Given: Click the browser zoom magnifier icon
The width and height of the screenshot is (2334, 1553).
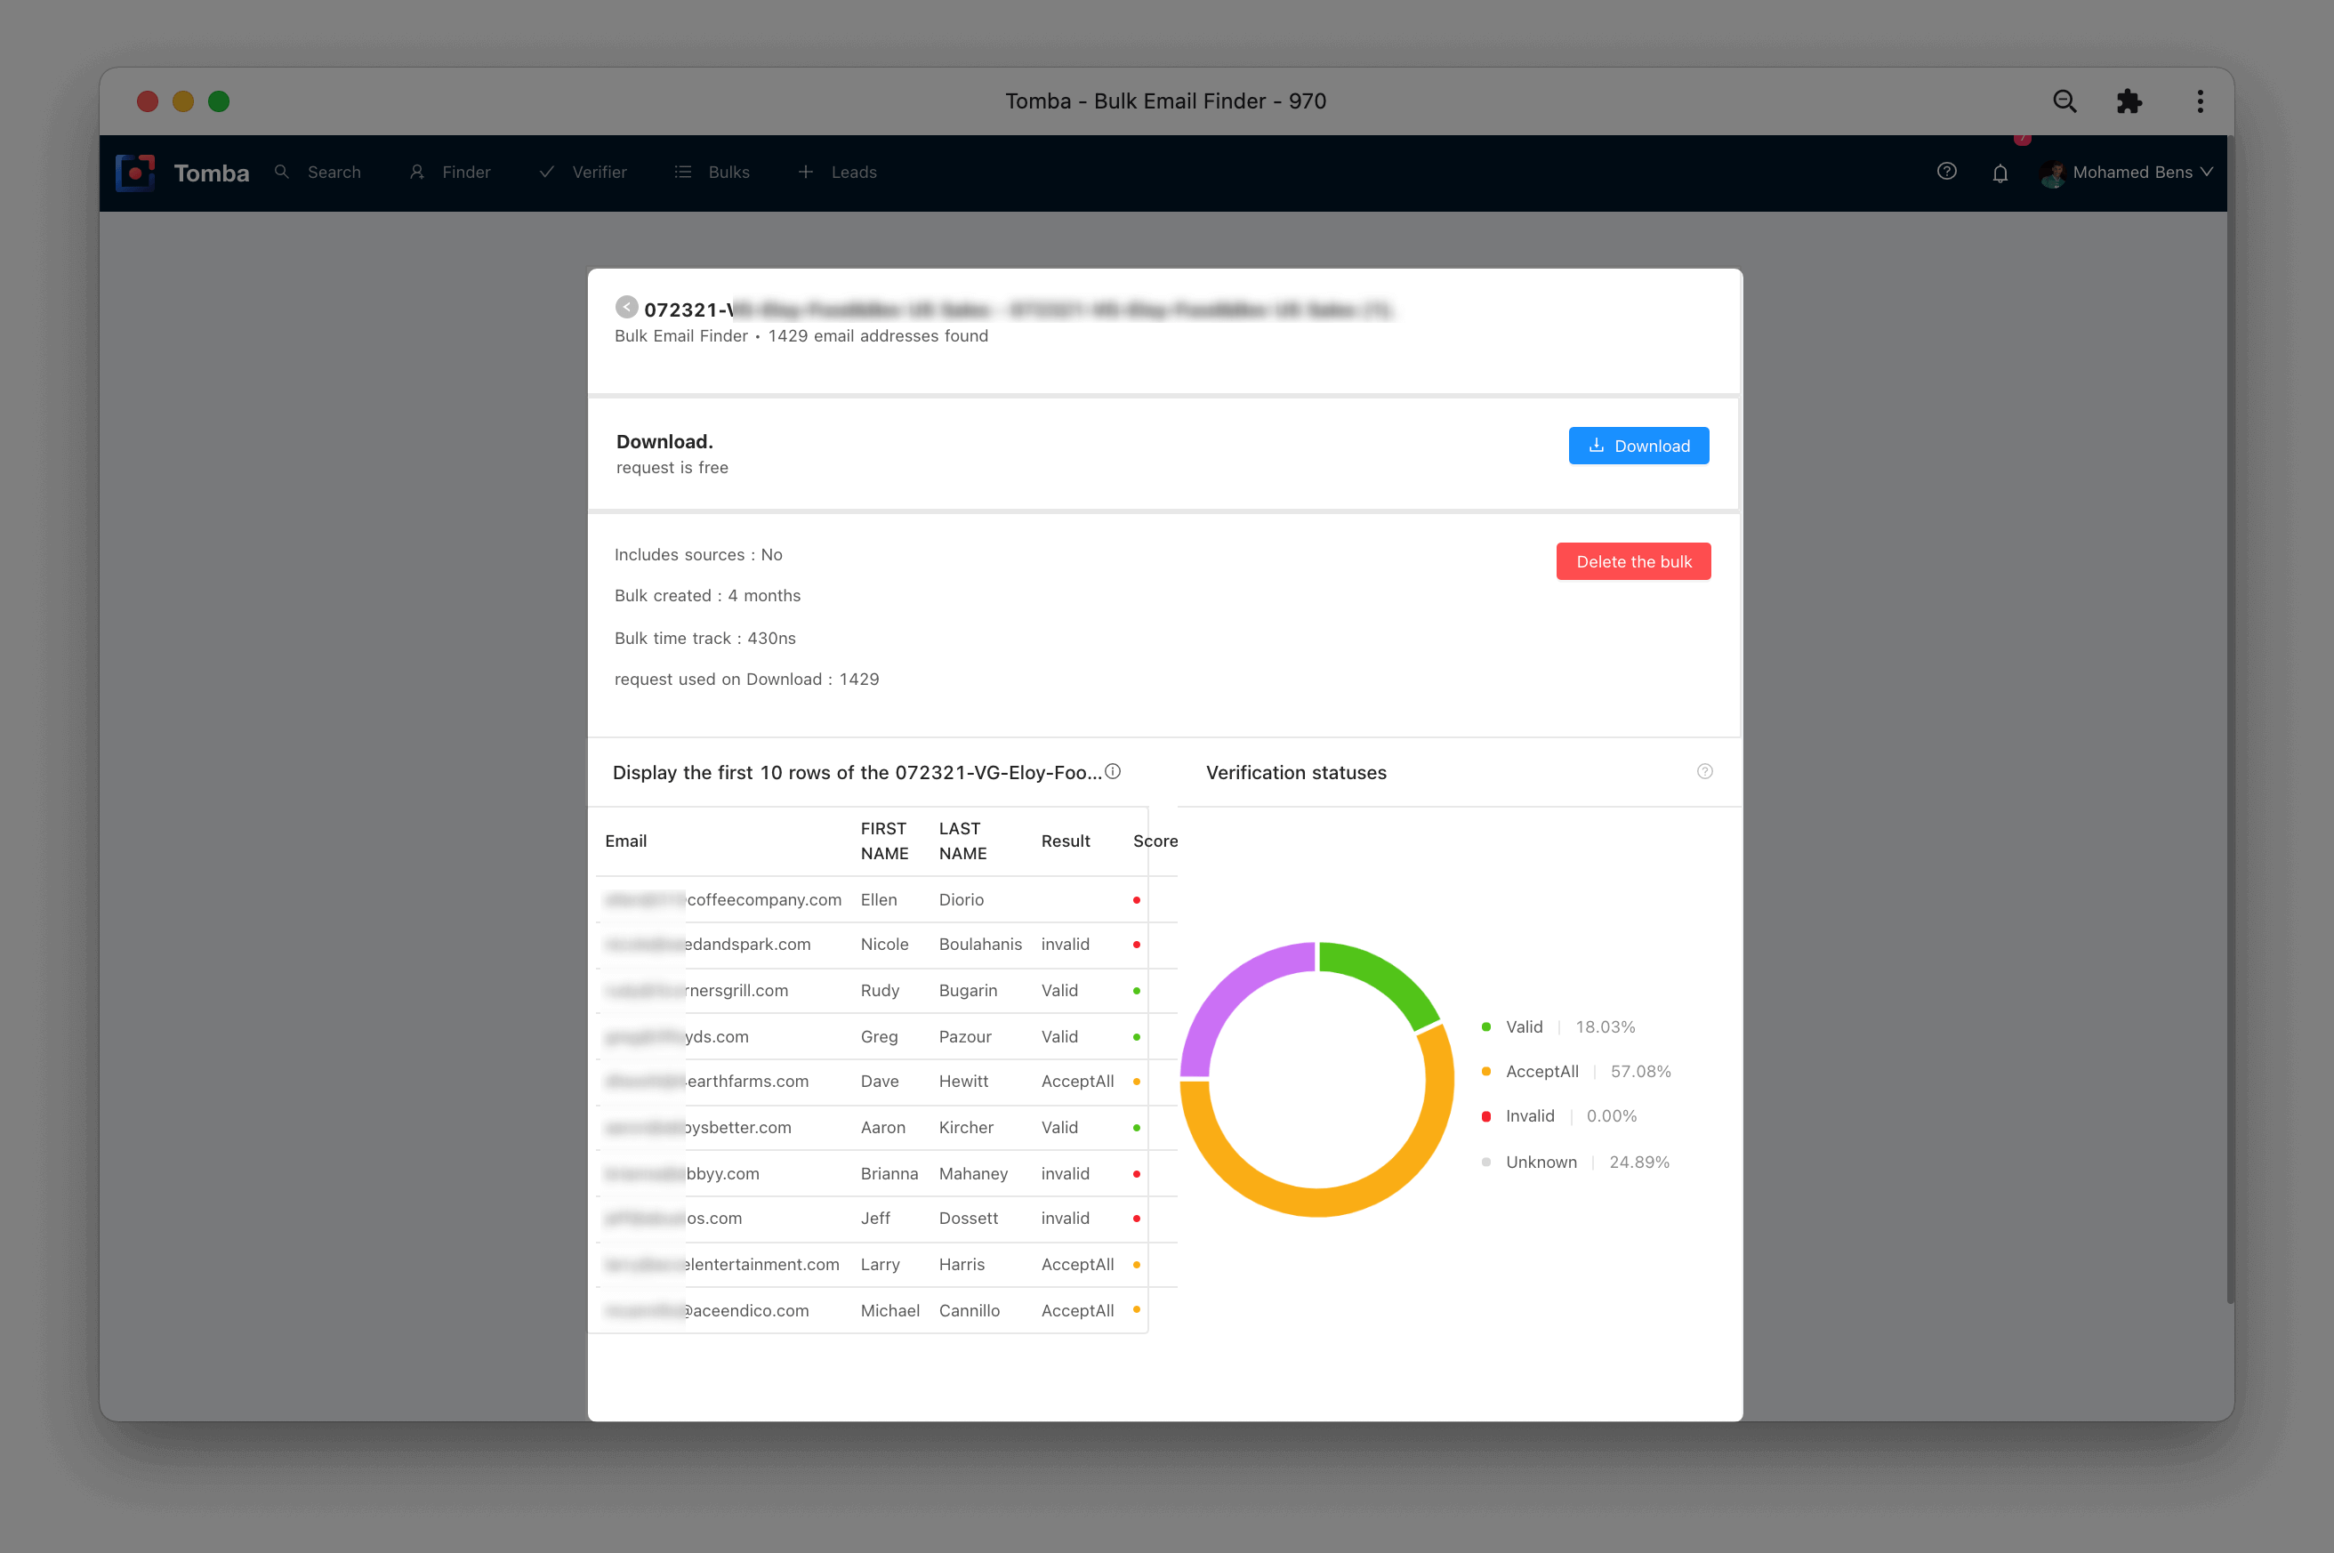Looking at the screenshot, I should pos(2064,101).
